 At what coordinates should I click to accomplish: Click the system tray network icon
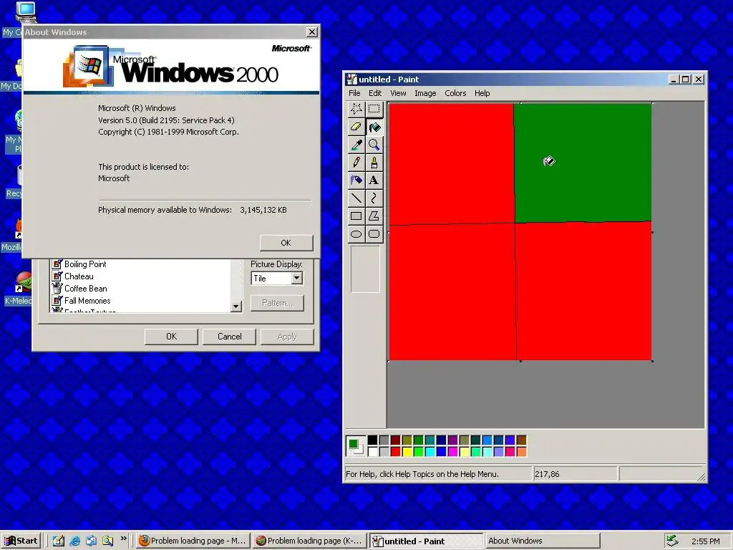pyautogui.click(x=672, y=541)
